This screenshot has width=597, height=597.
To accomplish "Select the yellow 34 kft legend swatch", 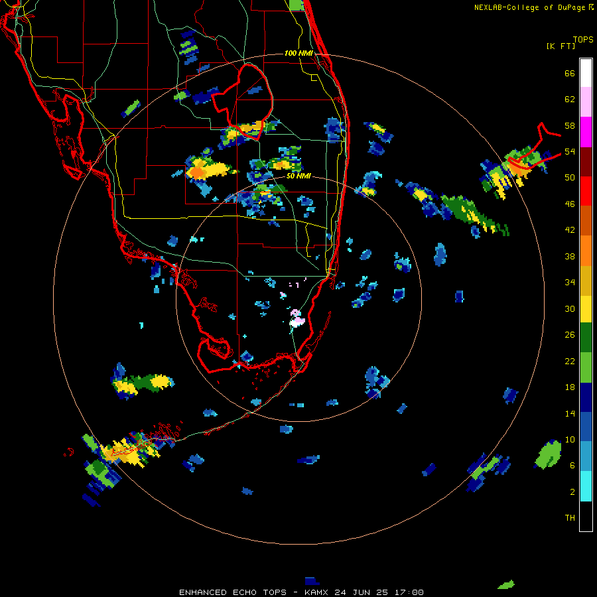I will point(586,309).
